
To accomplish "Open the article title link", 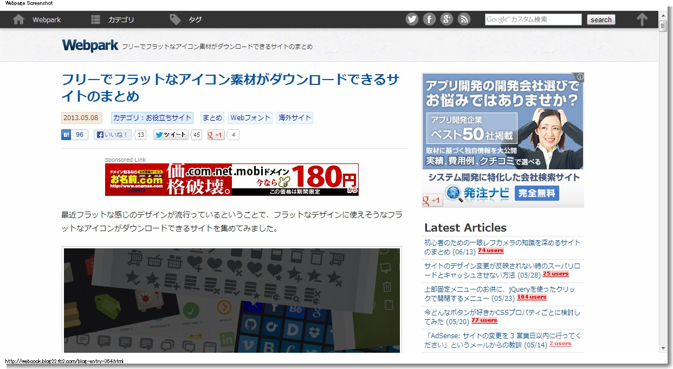I will 230,88.
